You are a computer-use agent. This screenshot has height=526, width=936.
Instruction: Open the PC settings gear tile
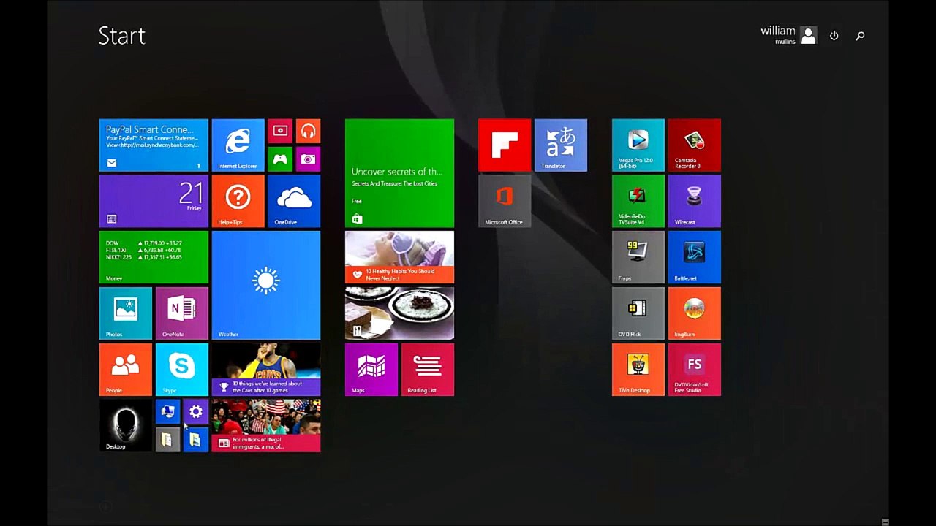pos(196,412)
